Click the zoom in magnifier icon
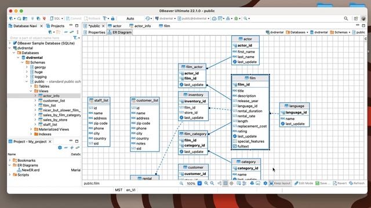This screenshot has width=371, height=208. click(206, 183)
